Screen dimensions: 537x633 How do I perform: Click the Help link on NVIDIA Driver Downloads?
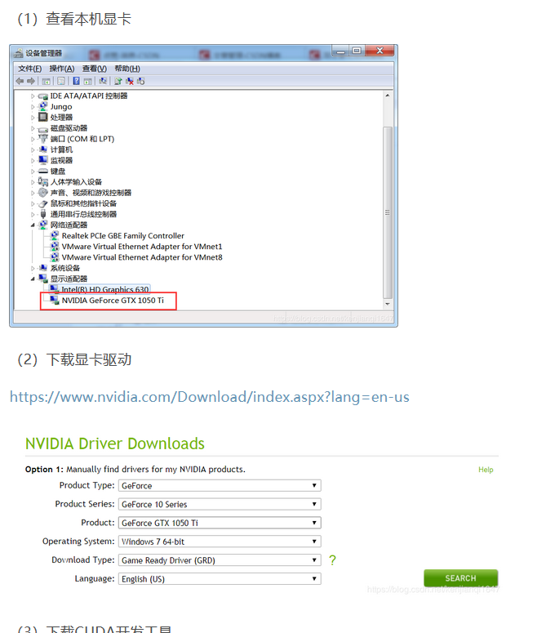[486, 470]
